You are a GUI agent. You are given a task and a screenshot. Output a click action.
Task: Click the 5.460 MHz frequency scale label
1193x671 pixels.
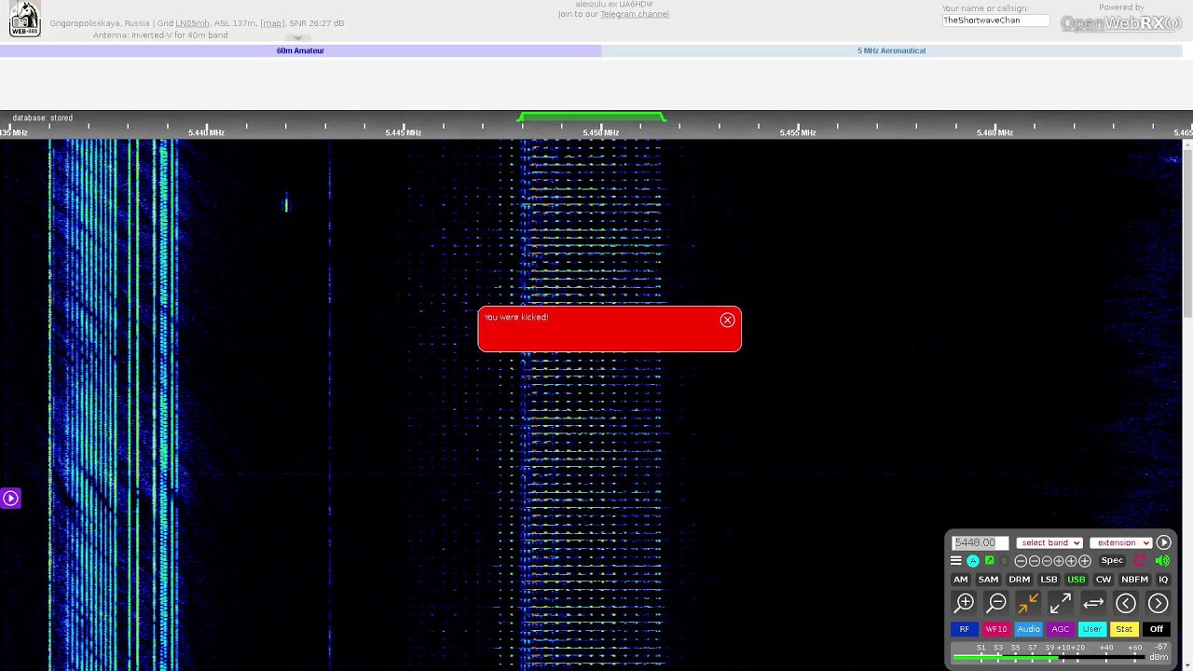coord(994,133)
